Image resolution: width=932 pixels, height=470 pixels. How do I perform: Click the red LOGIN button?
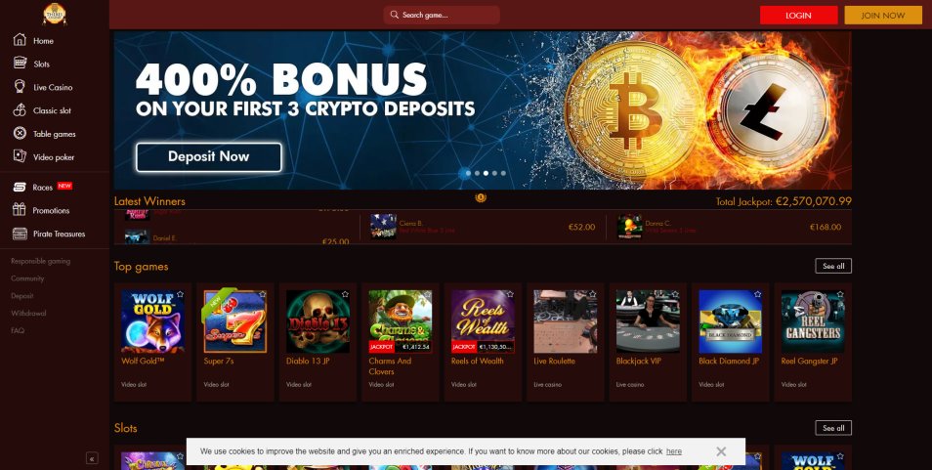point(798,16)
